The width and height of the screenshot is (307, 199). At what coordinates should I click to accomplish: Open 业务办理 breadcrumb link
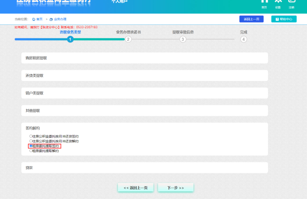point(60,19)
